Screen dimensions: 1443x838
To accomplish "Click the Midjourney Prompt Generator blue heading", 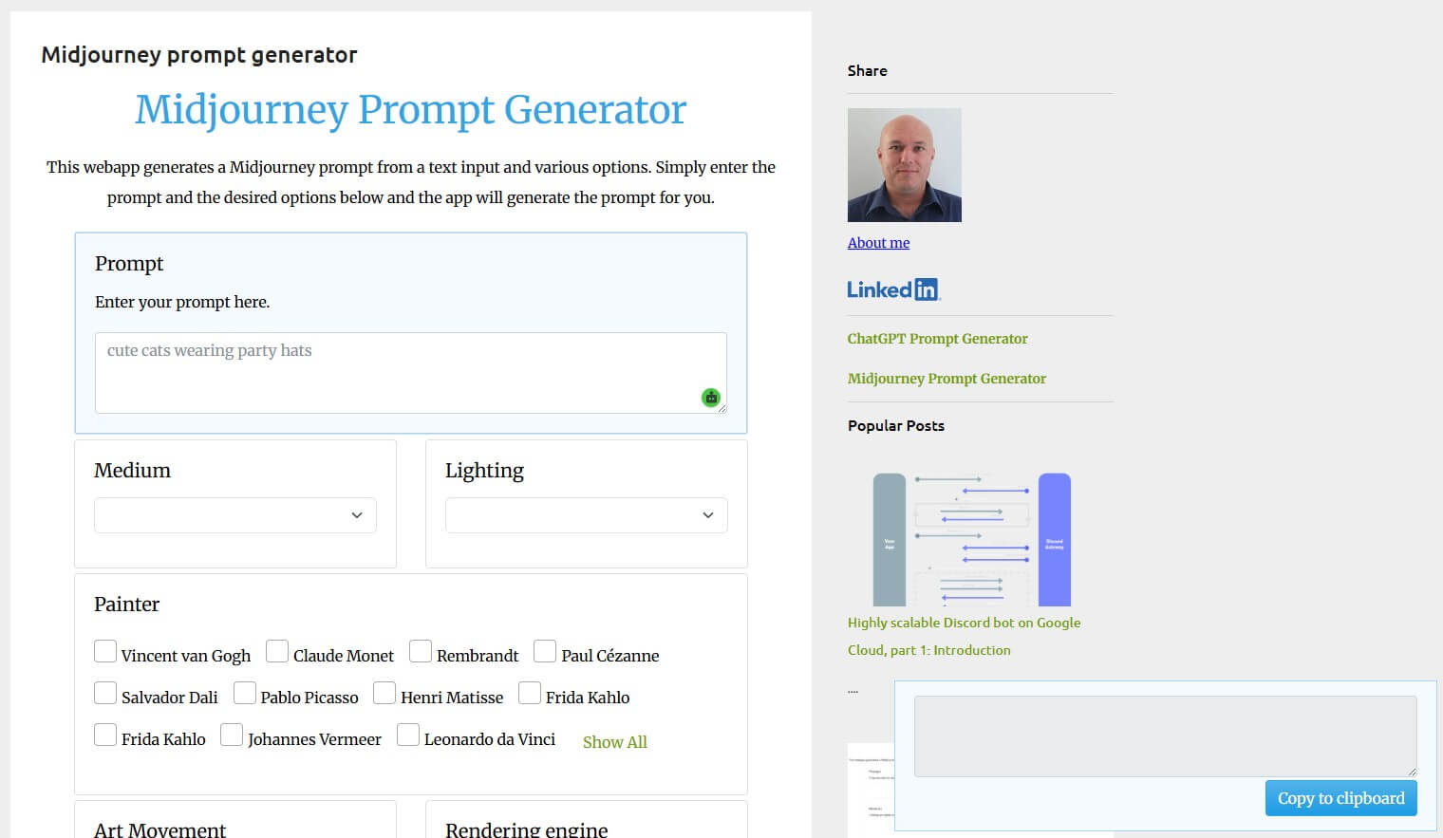I will 410,110.
